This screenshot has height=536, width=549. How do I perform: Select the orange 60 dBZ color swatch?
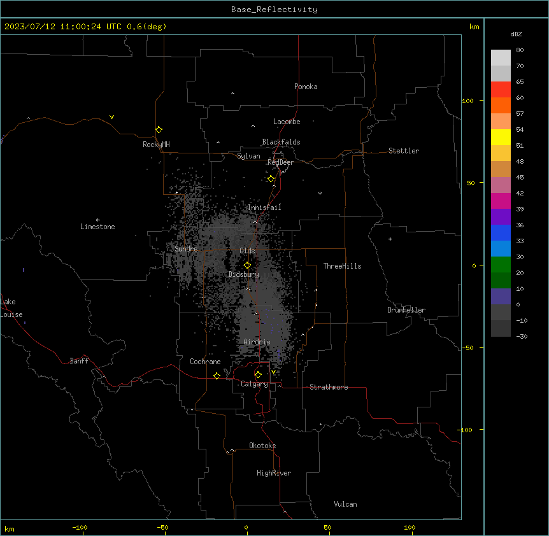[501, 105]
